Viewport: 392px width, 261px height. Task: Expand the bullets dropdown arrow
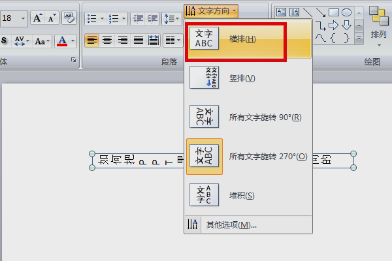pos(102,19)
